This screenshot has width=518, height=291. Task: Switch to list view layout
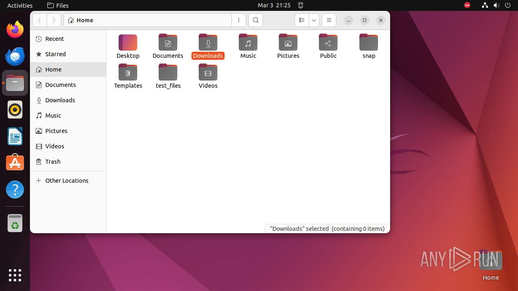pyautogui.click(x=302, y=20)
